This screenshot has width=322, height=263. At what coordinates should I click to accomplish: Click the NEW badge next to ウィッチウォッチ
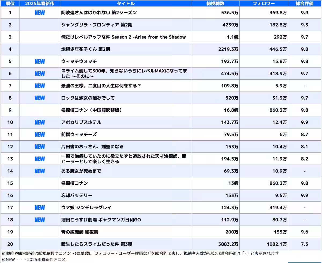39,61
